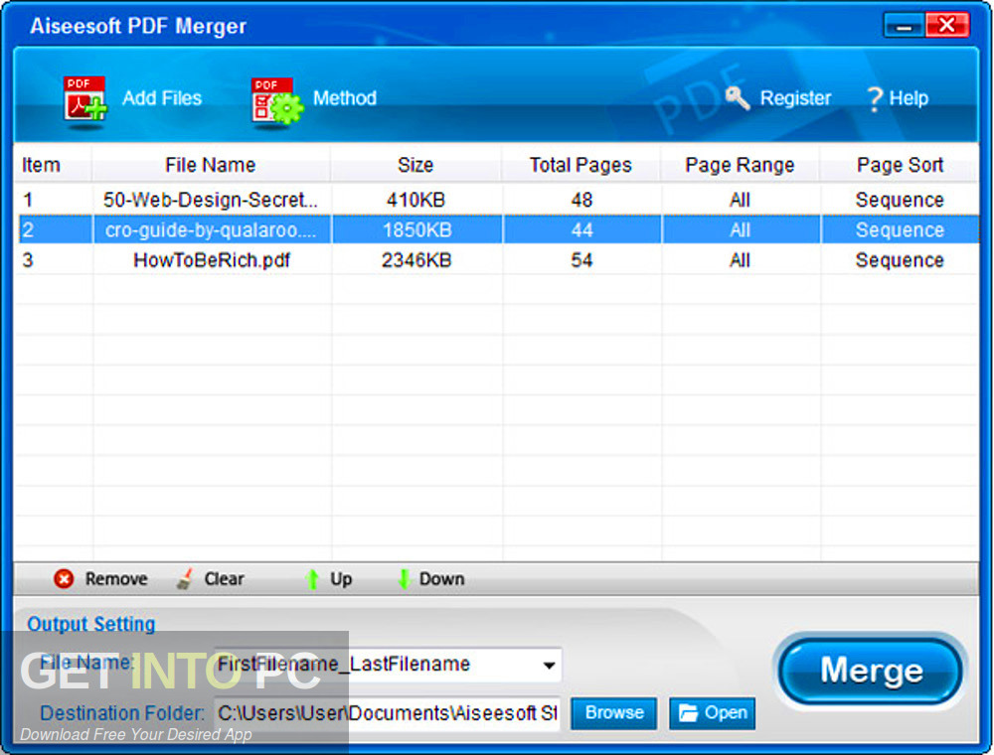
Task: Expand the File Name output dropdown arrow
Action: 549,665
